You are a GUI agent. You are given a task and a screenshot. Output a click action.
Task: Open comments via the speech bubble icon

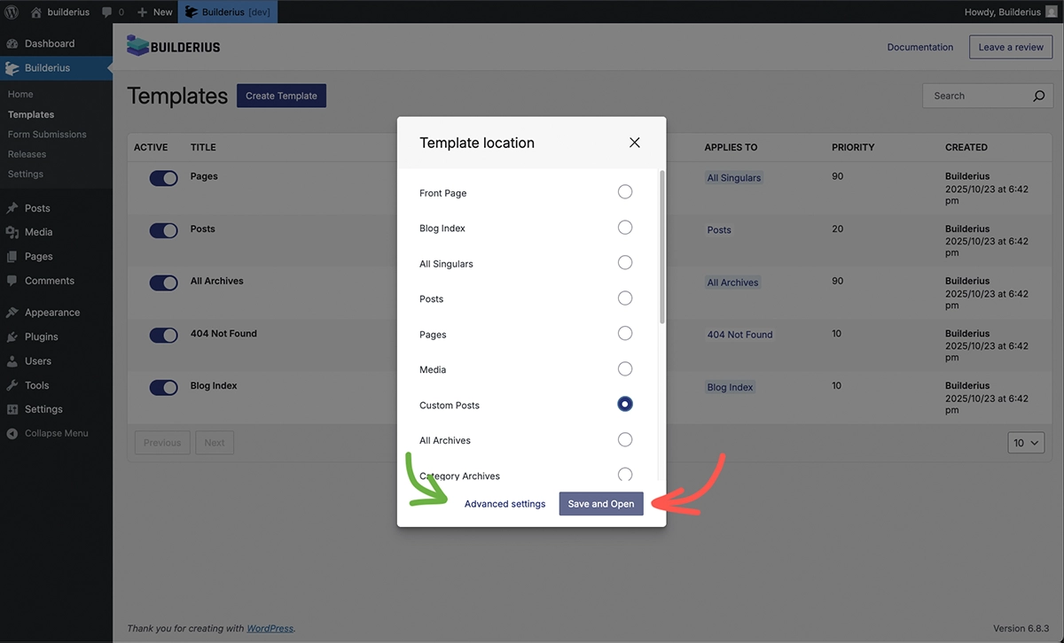pos(108,12)
